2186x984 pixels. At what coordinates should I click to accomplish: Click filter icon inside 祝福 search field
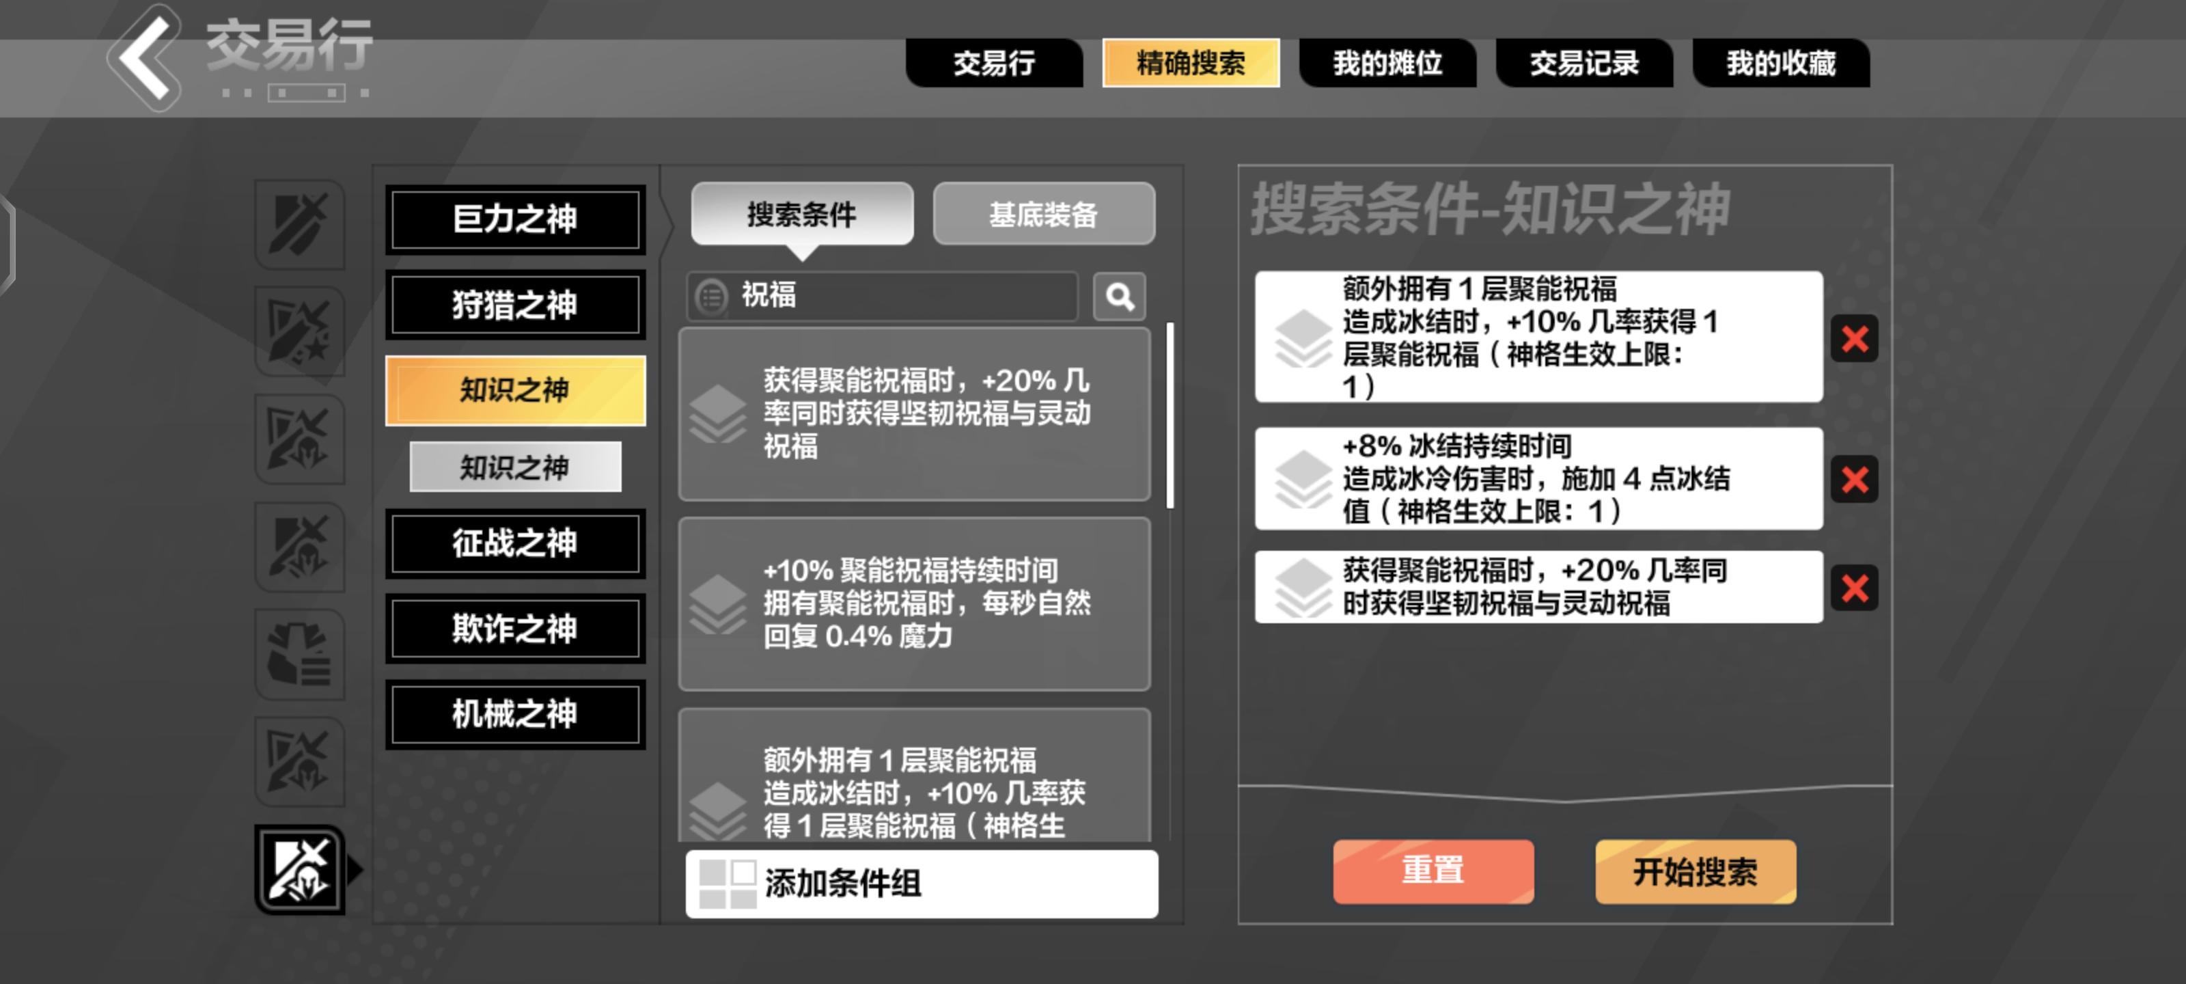click(x=711, y=297)
